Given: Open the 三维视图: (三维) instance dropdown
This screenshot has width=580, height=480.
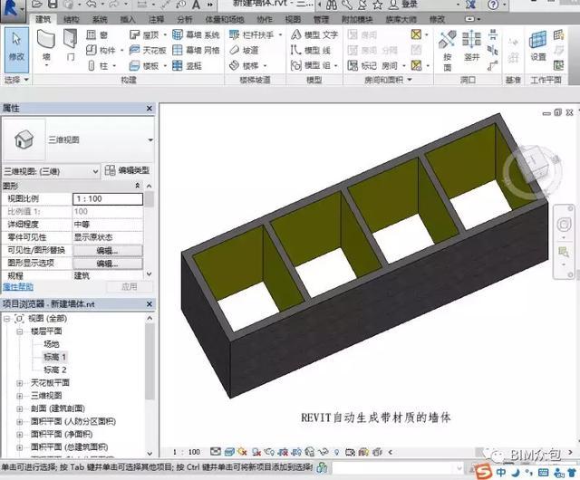Looking at the screenshot, I should click(95, 170).
